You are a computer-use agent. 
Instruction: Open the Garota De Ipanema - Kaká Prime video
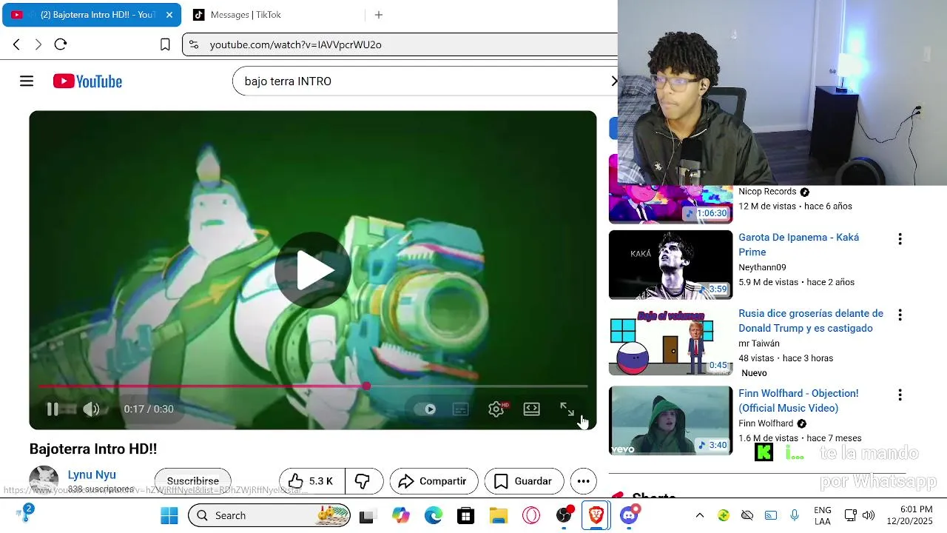coord(798,245)
